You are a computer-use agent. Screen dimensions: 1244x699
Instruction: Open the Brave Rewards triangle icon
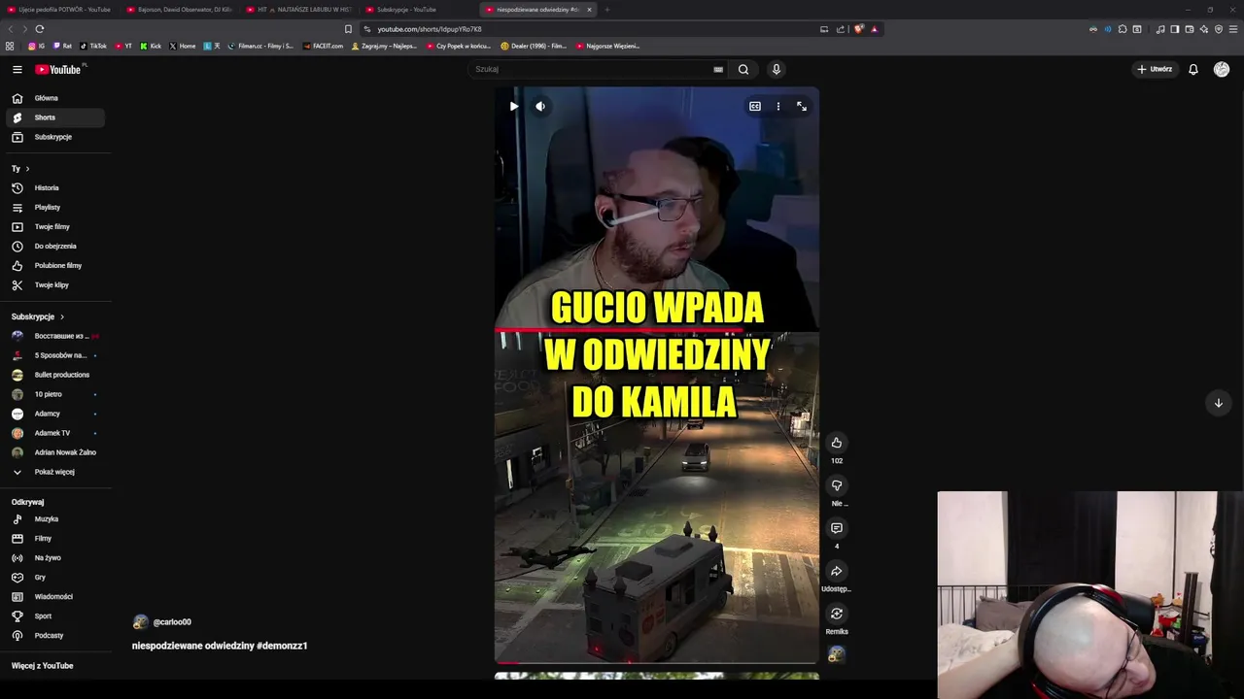[874, 29]
